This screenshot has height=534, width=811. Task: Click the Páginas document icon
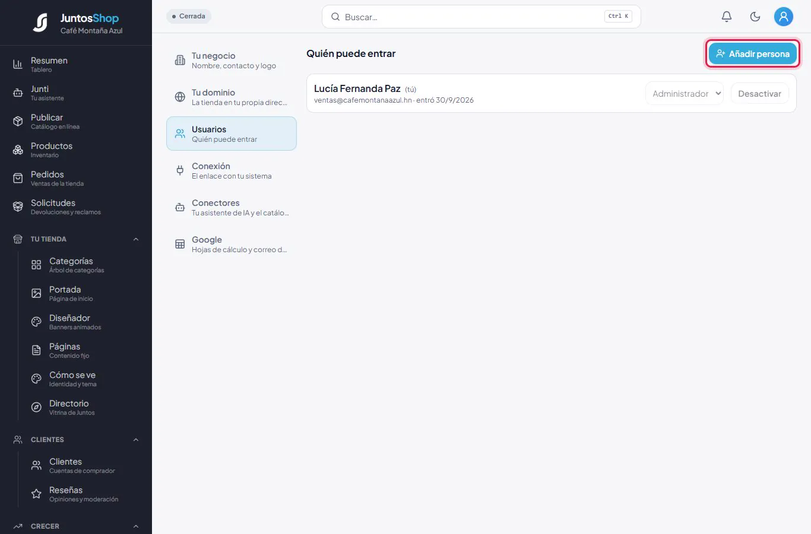coord(36,350)
